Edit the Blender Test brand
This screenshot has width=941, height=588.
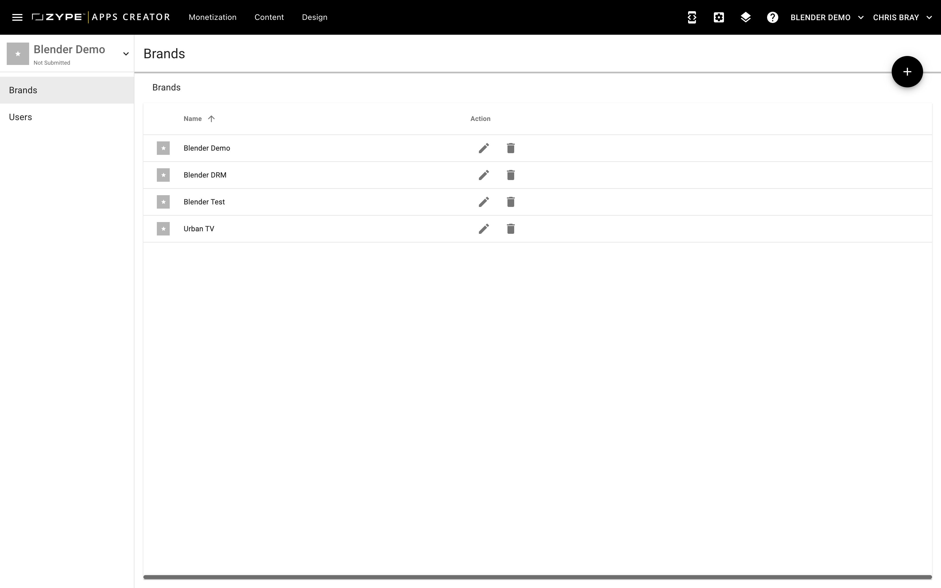(x=484, y=202)
